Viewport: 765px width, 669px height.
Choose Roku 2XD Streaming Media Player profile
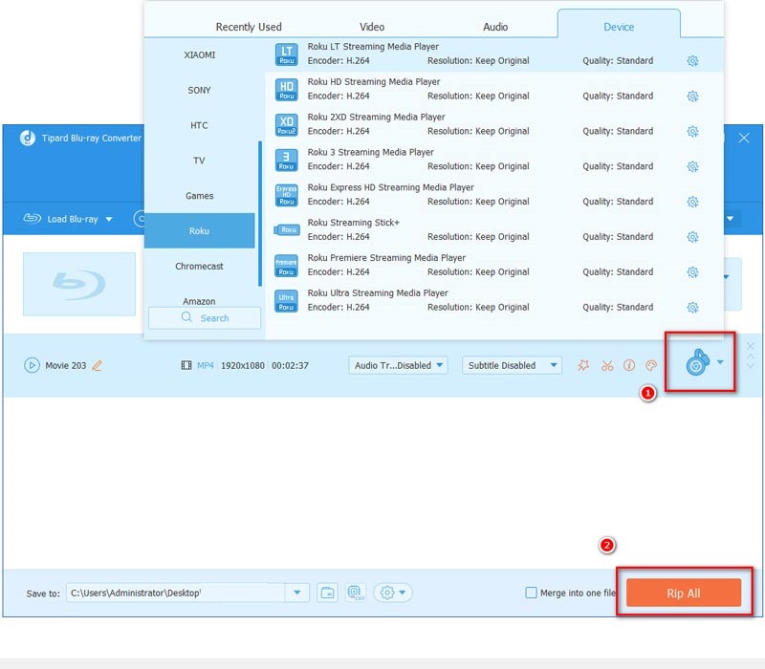click(x=494, y=124)
